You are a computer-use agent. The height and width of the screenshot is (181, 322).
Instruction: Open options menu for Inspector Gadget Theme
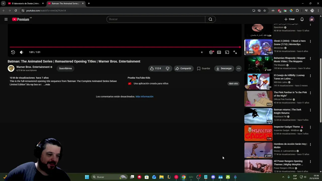[x=310, y=127]
